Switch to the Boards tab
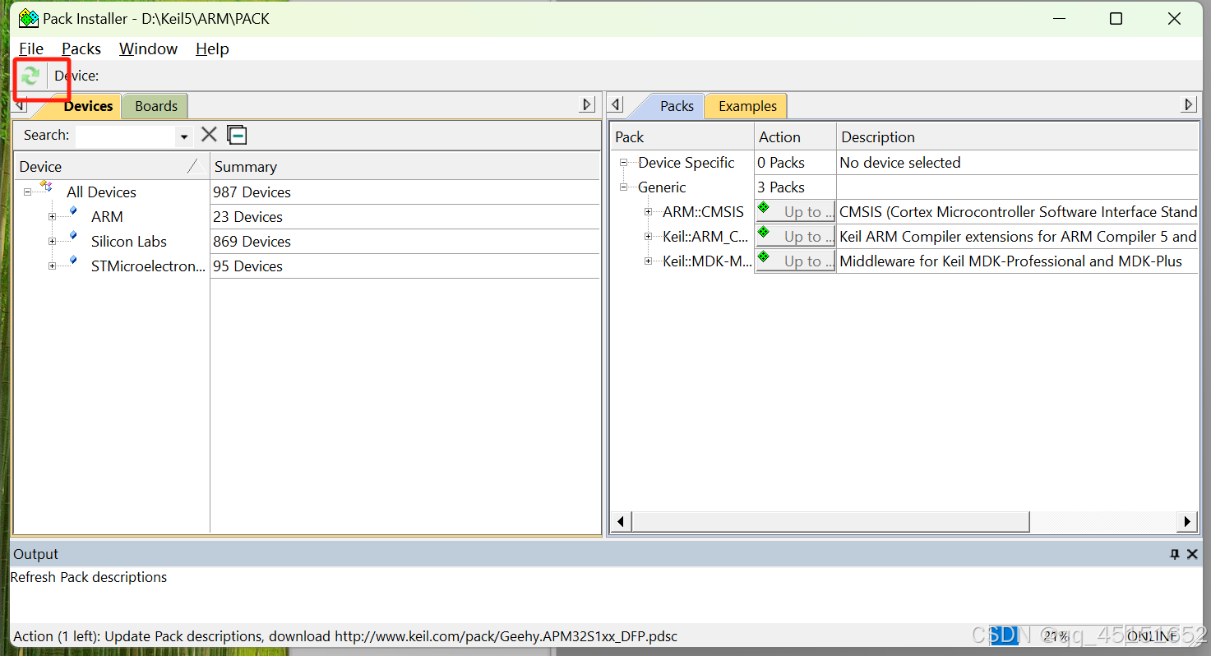 click(156, 106)
